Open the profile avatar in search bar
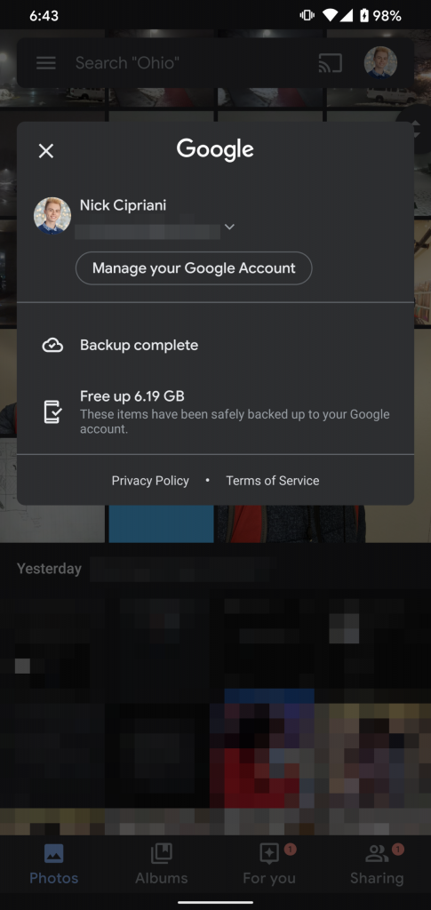This screenshot has height=910, width=431. tap(380, 63)
